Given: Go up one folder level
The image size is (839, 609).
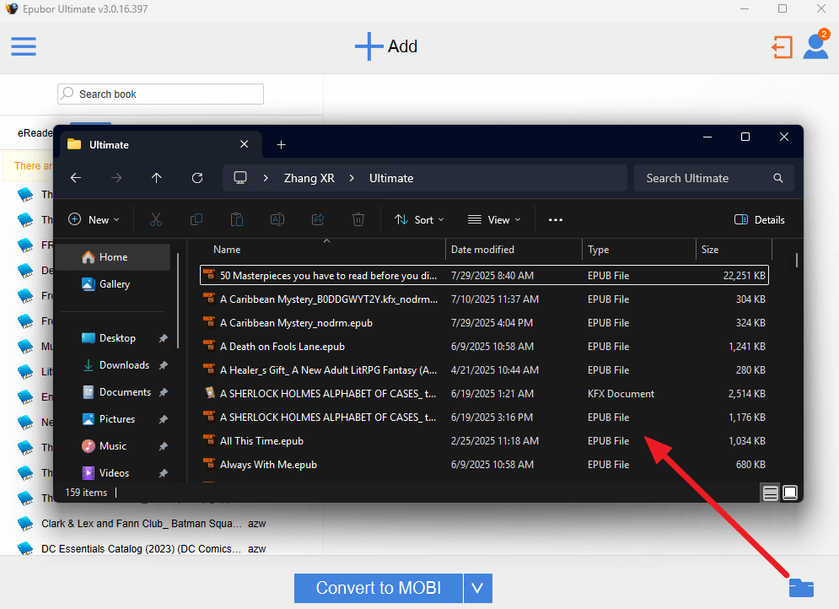Looking at the screenshot, I should point(157,178).
